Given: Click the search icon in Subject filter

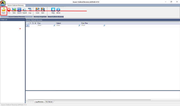Looking at the screenshot, I should pyautogui.click(x=79, y=25).
